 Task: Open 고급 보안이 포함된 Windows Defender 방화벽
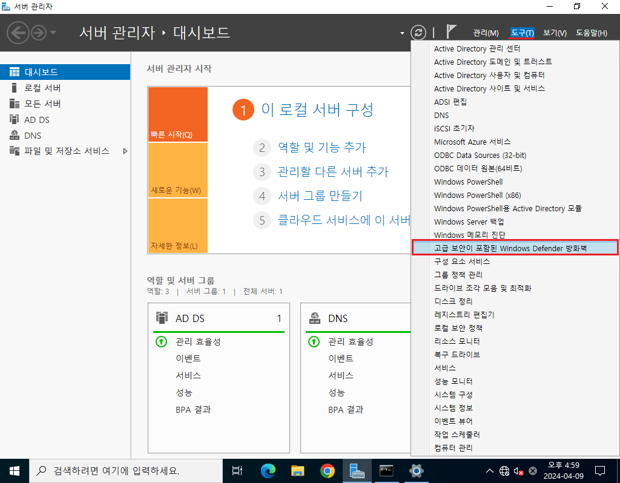pyautogui.click(x=515, y=248)
